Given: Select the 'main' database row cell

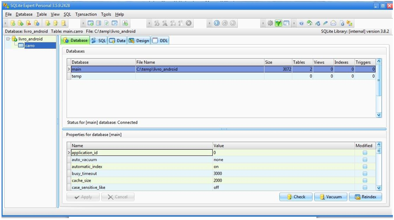Looking at the screenshot, I should tap(103, 69).
